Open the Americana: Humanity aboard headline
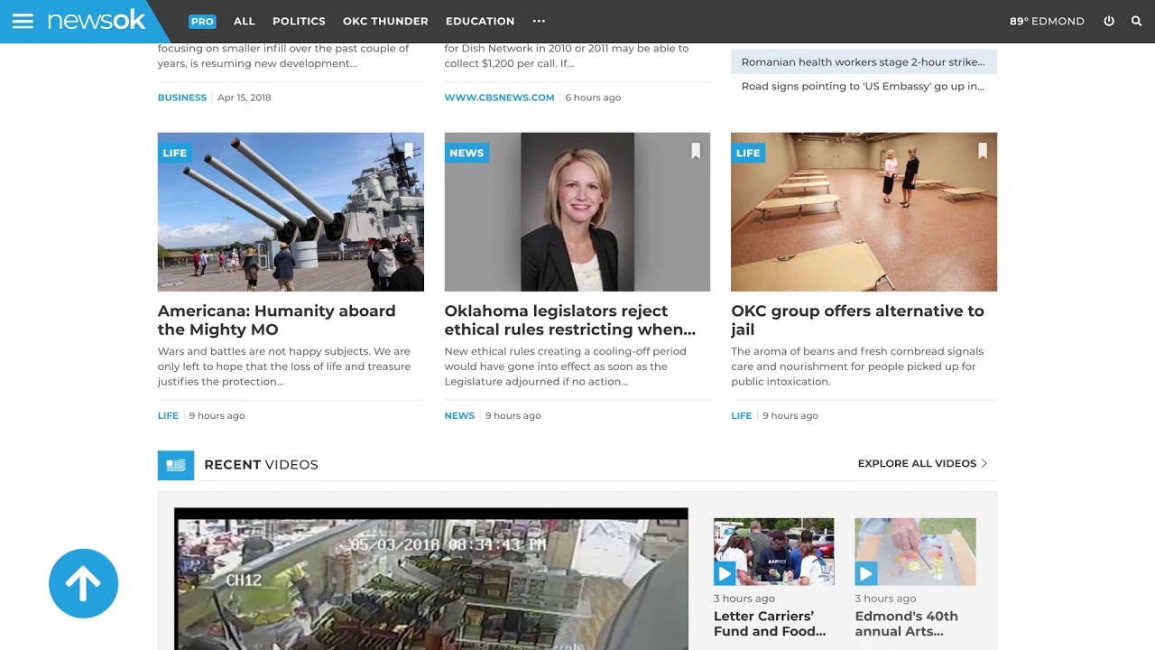 point(277,320)
